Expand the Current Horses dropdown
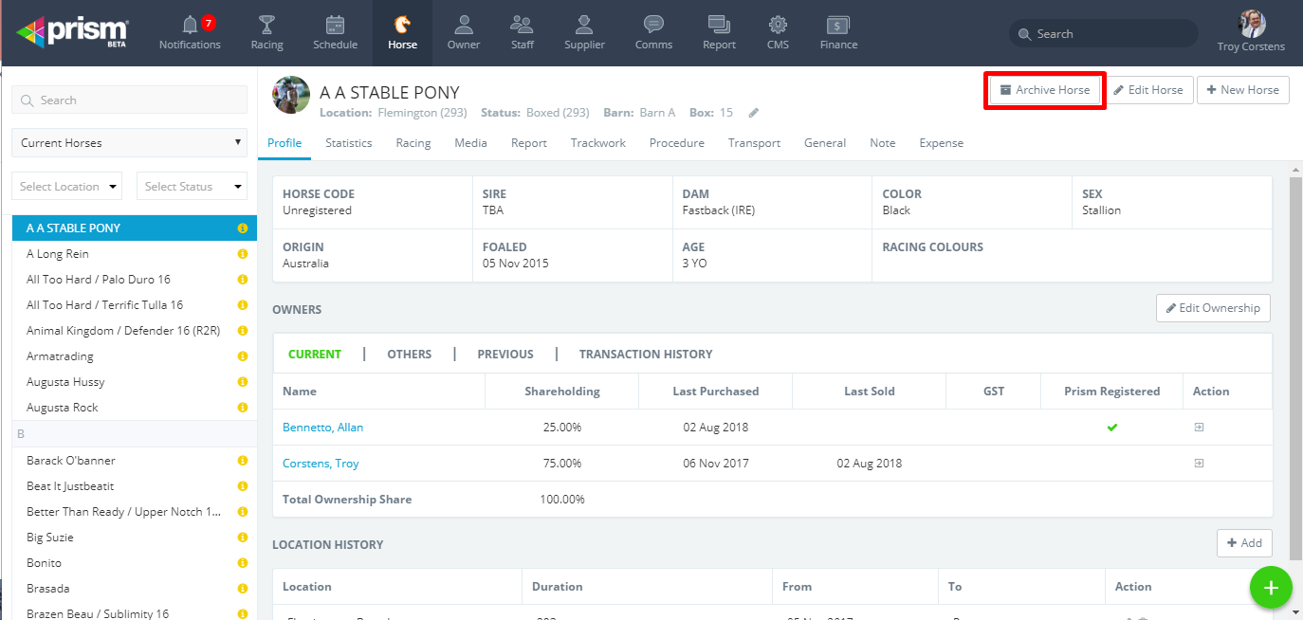The height and width of the screenshot is (620, 1303). tap(129, 143)
